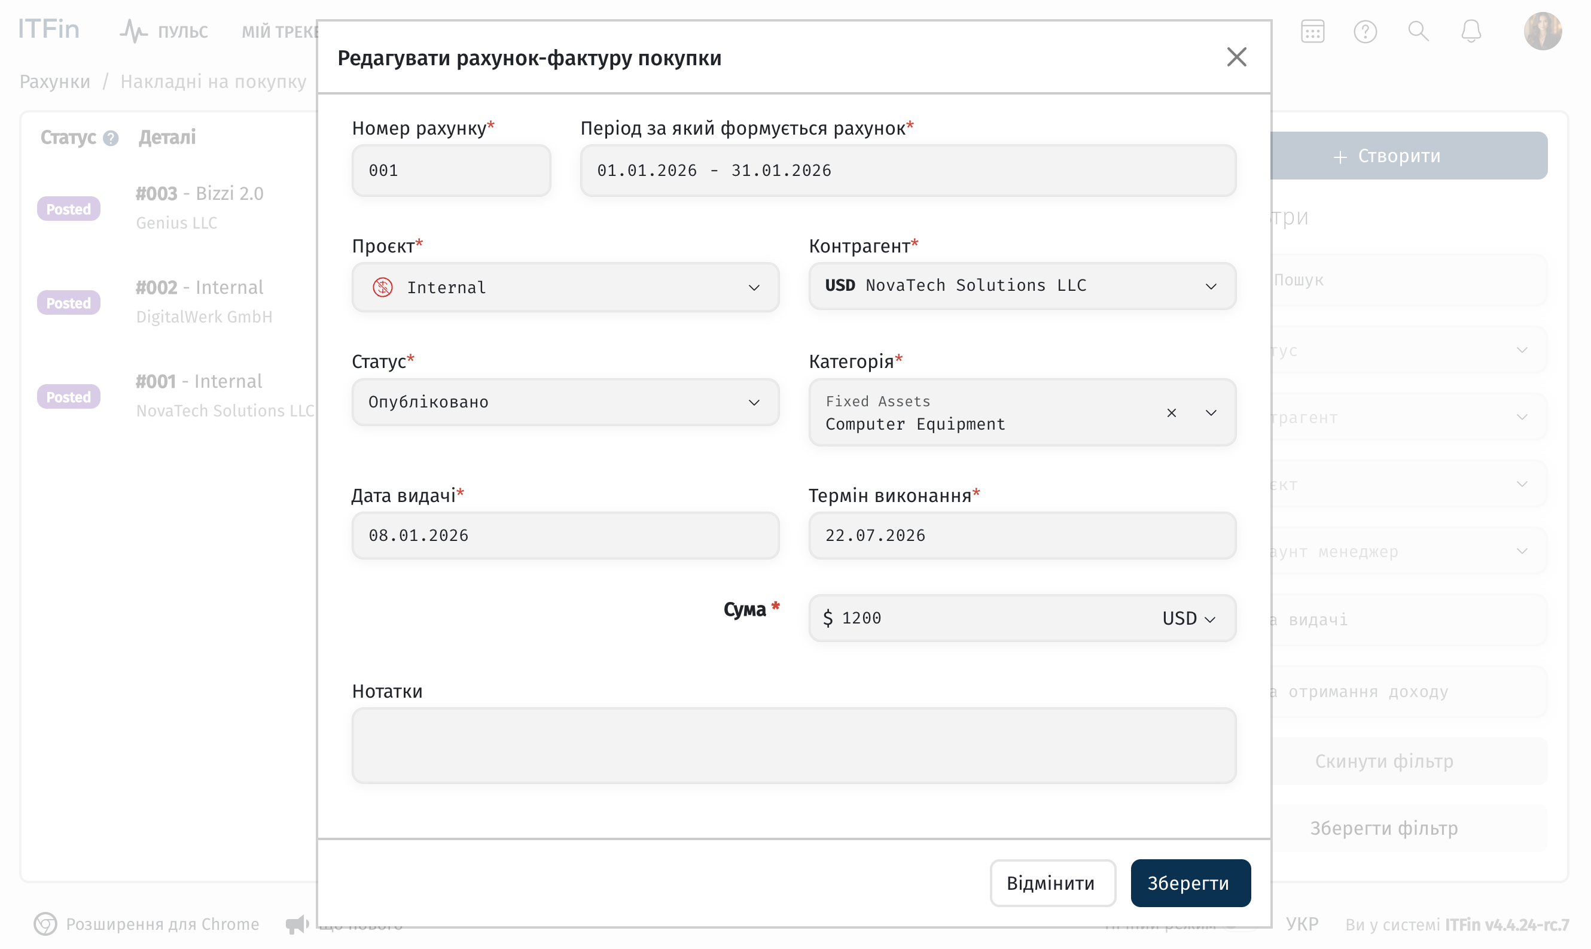Go to Рахунки breadcrumb
This screenshot has height=949, width=1591.
55,82
